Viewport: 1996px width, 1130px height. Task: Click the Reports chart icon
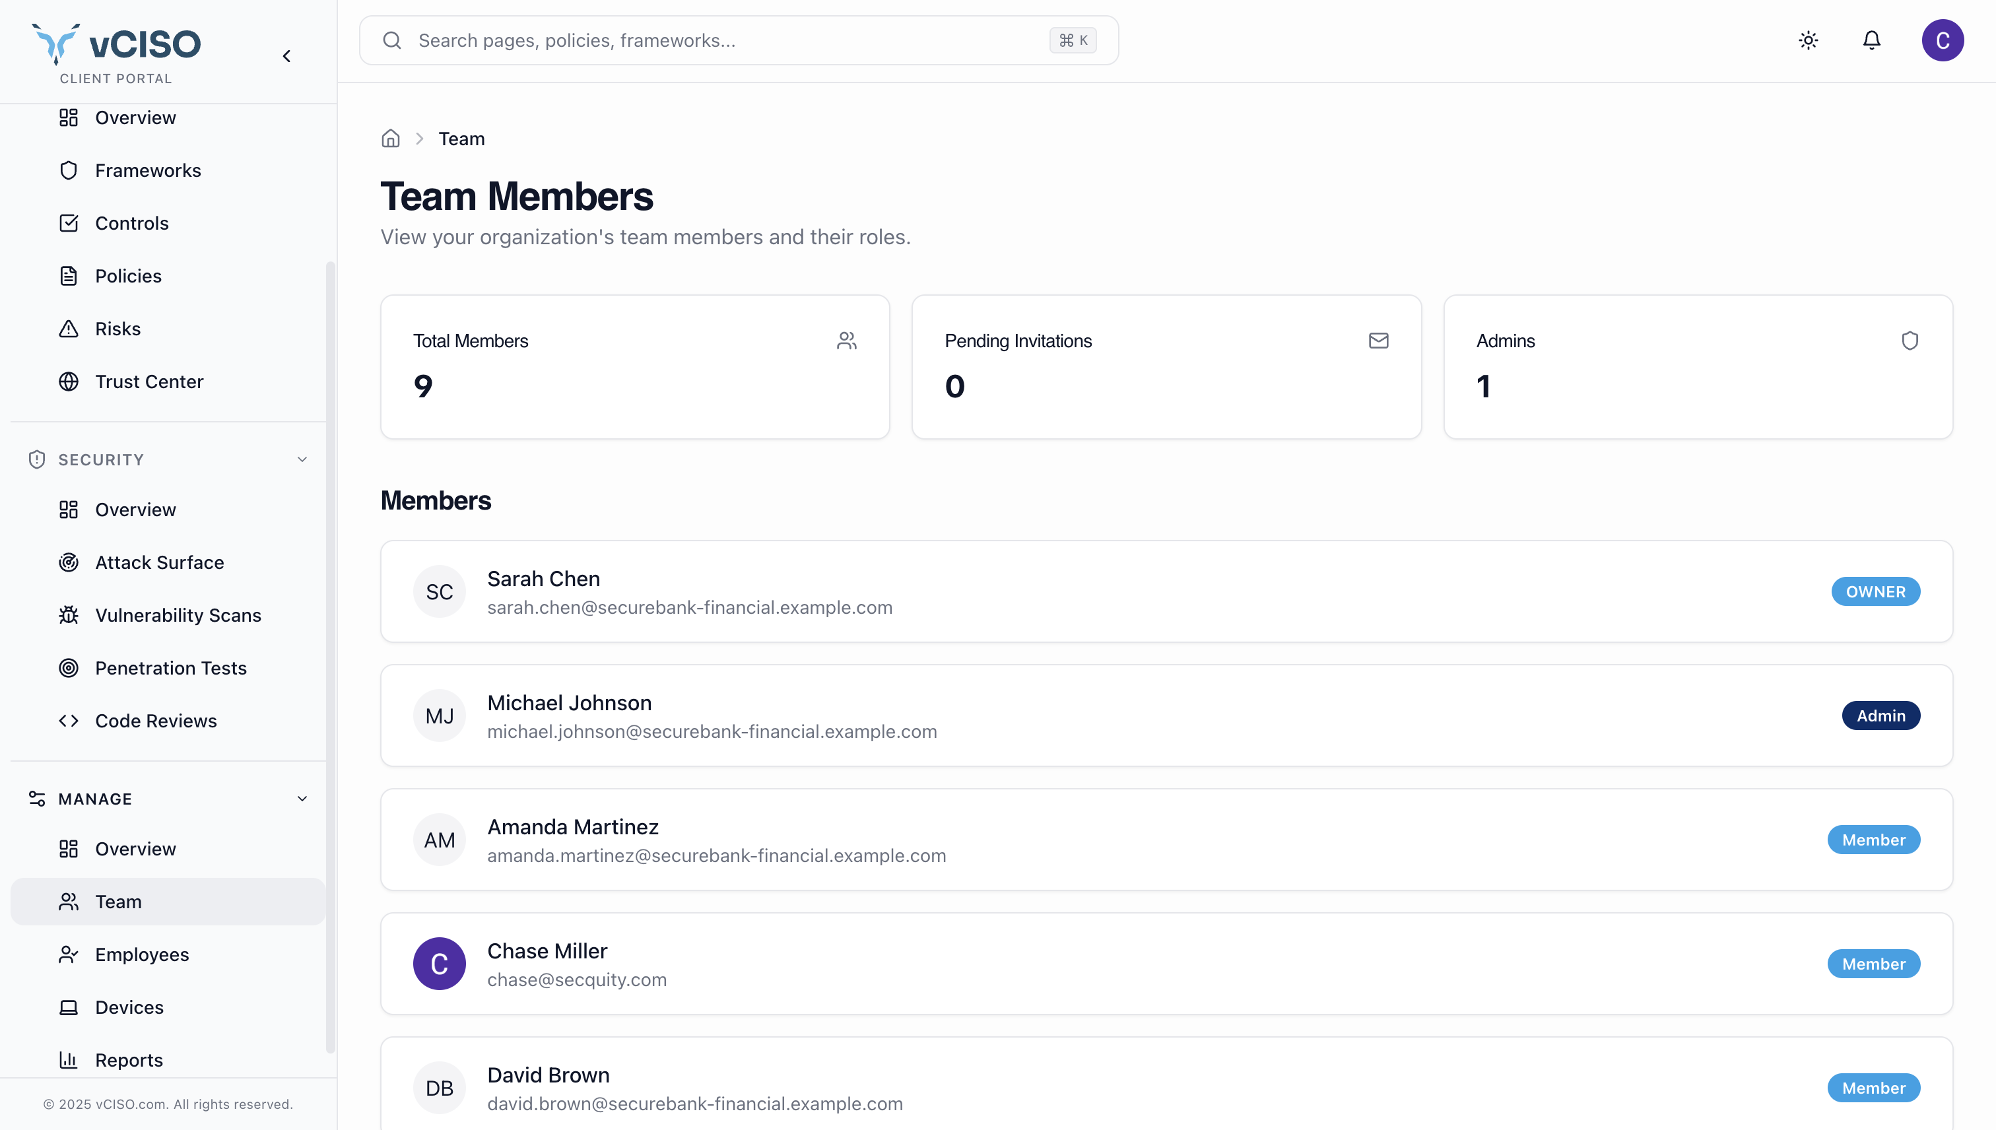[68, 1059]
